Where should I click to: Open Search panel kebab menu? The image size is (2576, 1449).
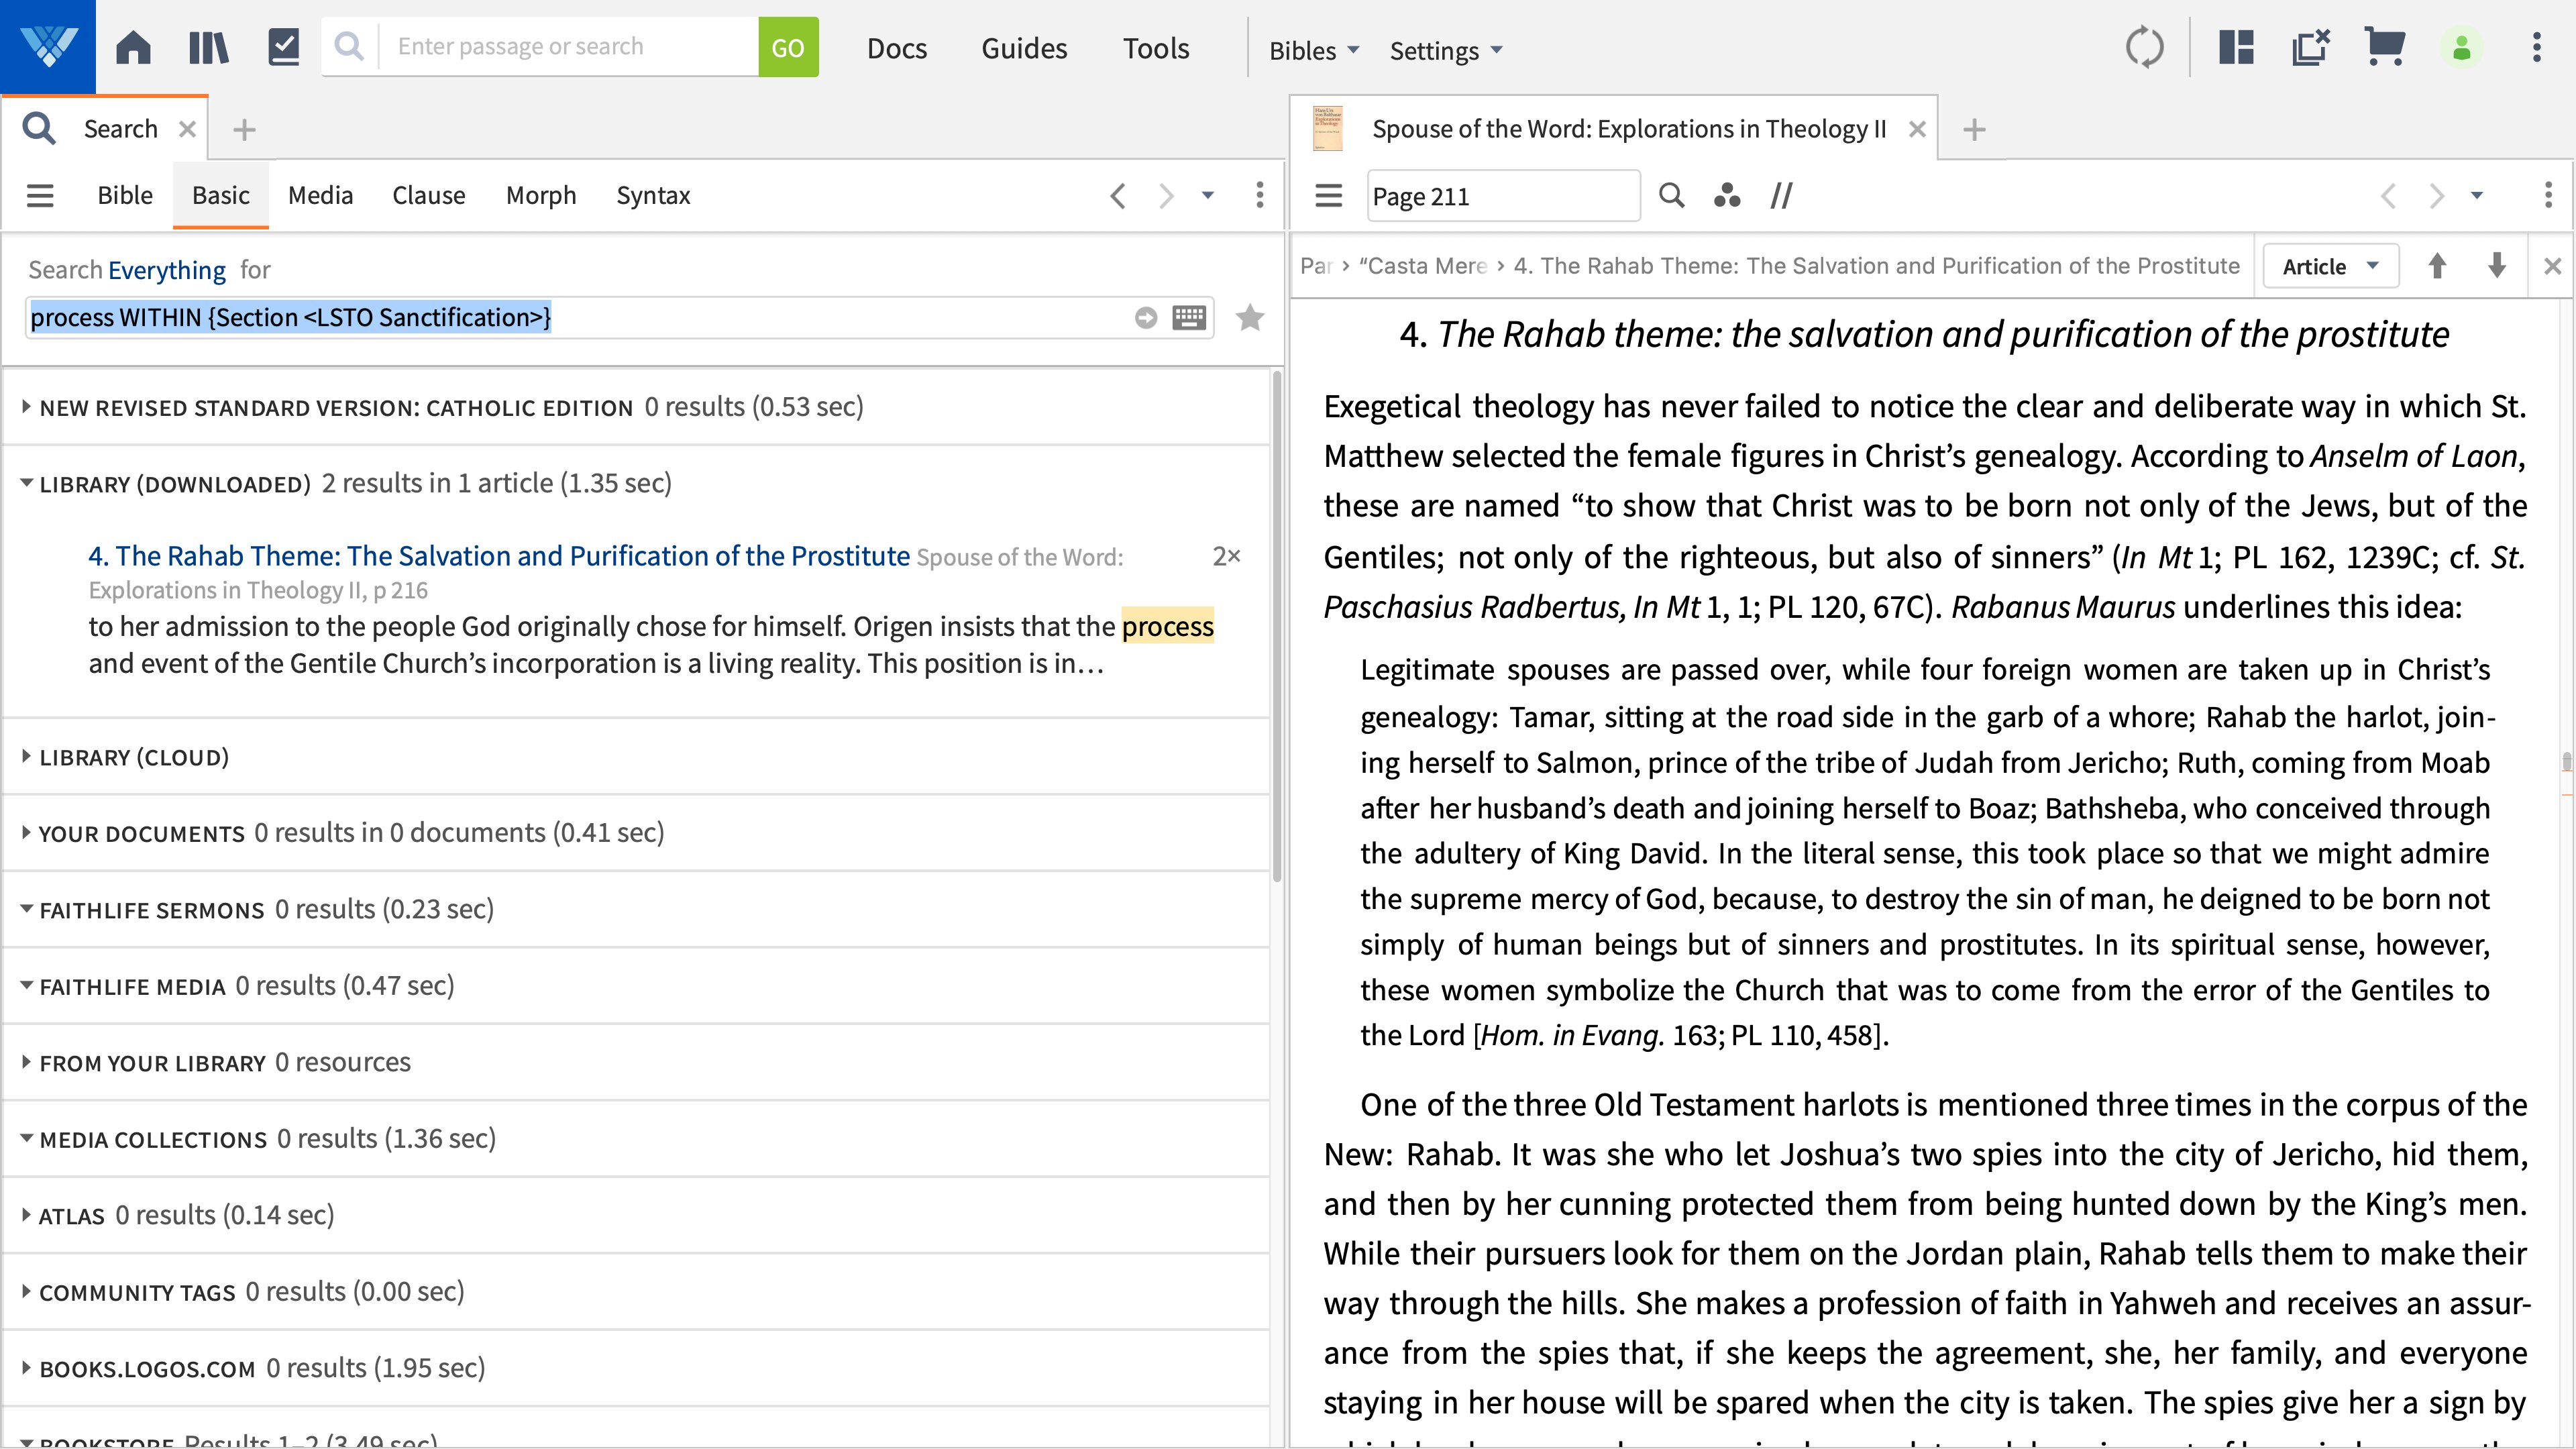tap(1259, 195)
